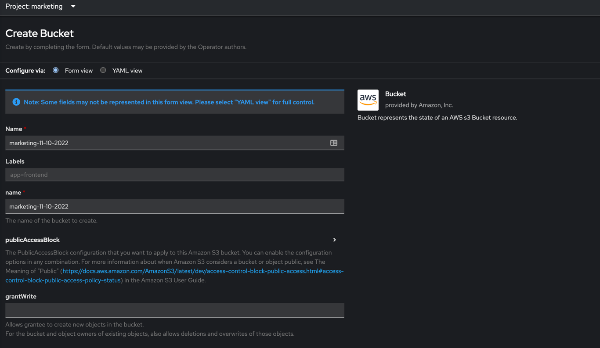Focus the Labels input with app=frontend placeholder
The height and width of the screenshot is (348, 600).
(174, 175)
